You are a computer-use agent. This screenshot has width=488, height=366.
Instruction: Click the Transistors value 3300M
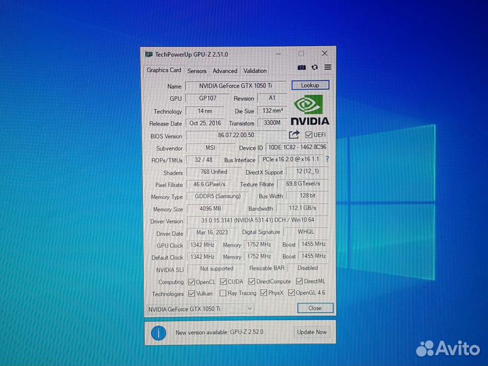272,123
